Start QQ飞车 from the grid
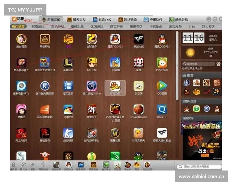This screenshot has height=186, width=232. pyautogui.click(x=92, y=62)
